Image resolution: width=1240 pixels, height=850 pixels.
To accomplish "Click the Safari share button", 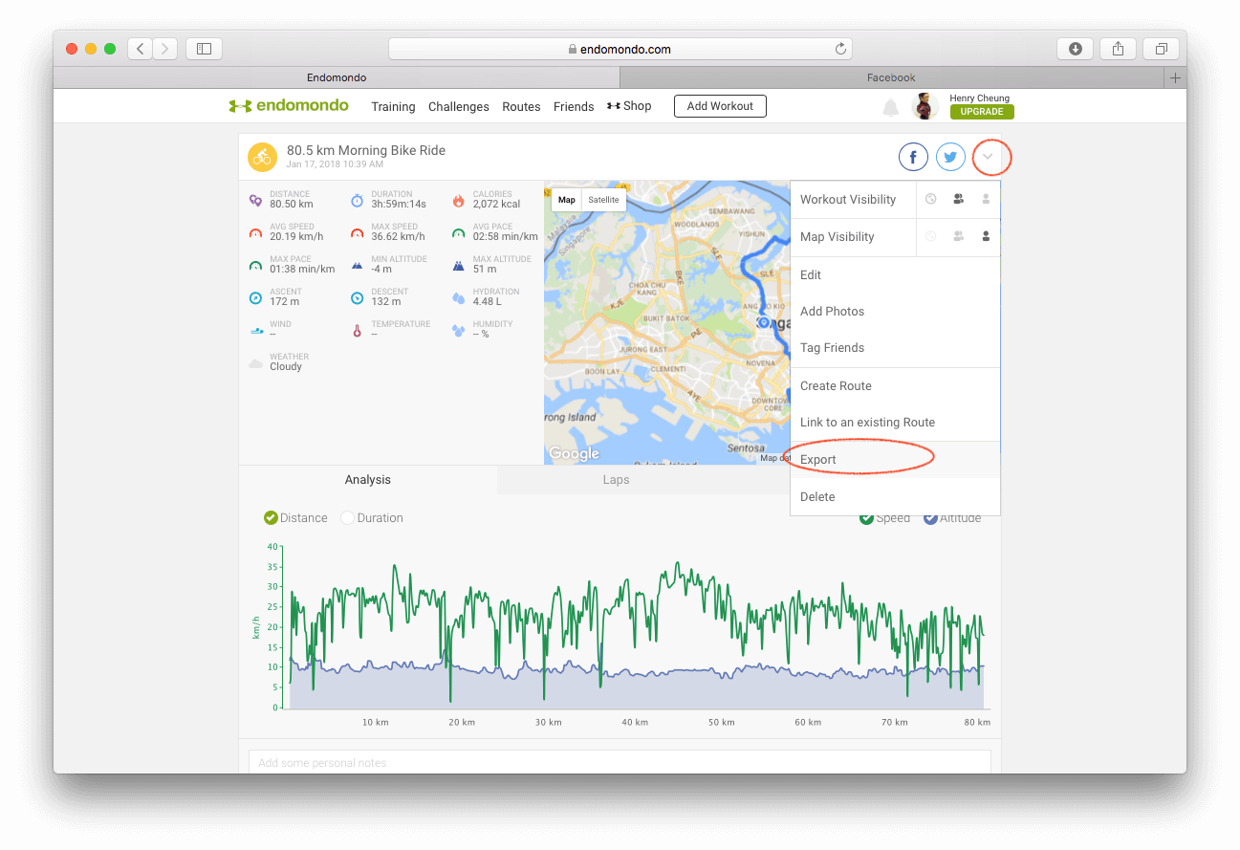I will tap(1118, 49).
